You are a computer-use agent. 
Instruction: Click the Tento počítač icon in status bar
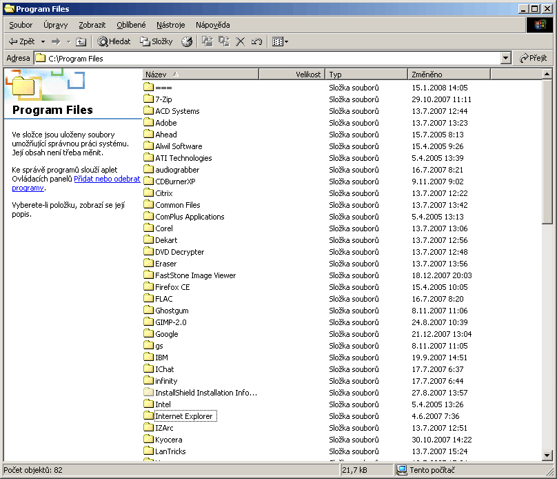401,470
